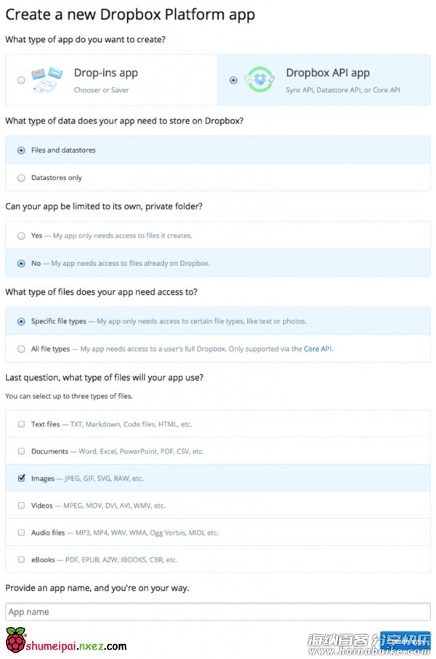Enable the Videos file type checkbox
This screenshot has width=436, height=659.
tap(21, 505)
